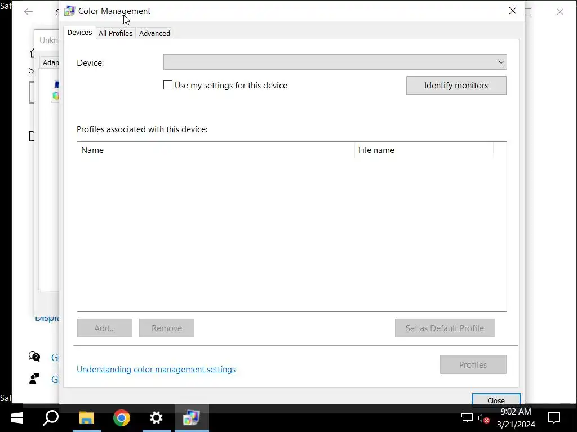The image size is (577, 432).
Task: Open taskbar Search magnifier
Action: (x=51, y=418)
